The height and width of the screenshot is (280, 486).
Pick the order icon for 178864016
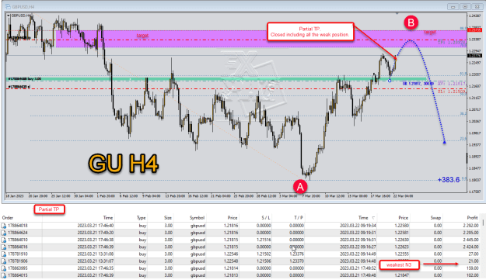pyautogui.click(x=4, y=247)
